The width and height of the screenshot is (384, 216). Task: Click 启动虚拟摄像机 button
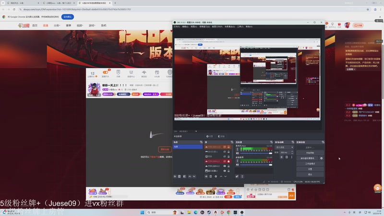[307, 158]
